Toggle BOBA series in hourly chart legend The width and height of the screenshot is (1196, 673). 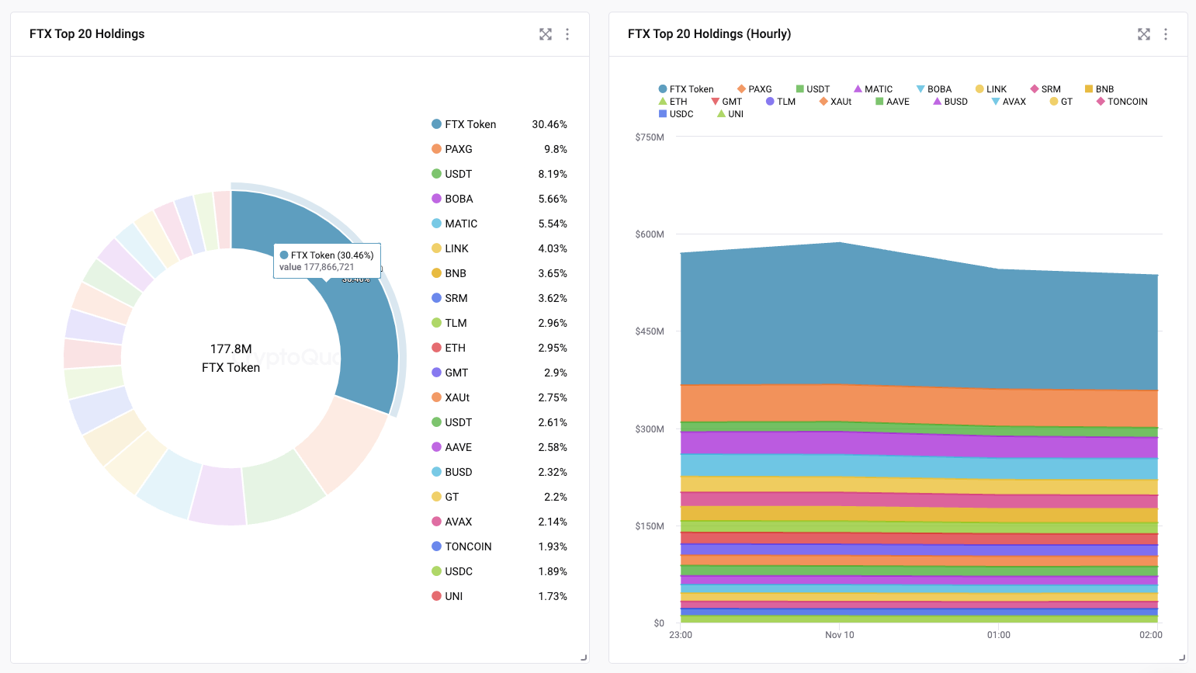934,89
